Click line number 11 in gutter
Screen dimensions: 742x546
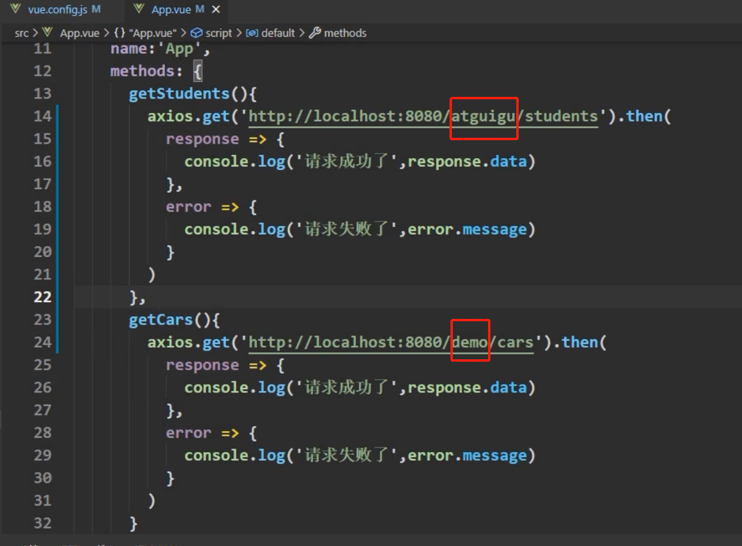click(x=42, y=48)
